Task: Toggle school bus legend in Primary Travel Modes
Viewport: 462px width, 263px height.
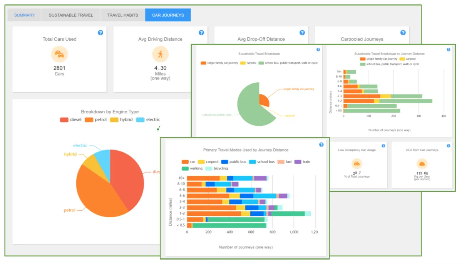Action: (x=262, y=162)
